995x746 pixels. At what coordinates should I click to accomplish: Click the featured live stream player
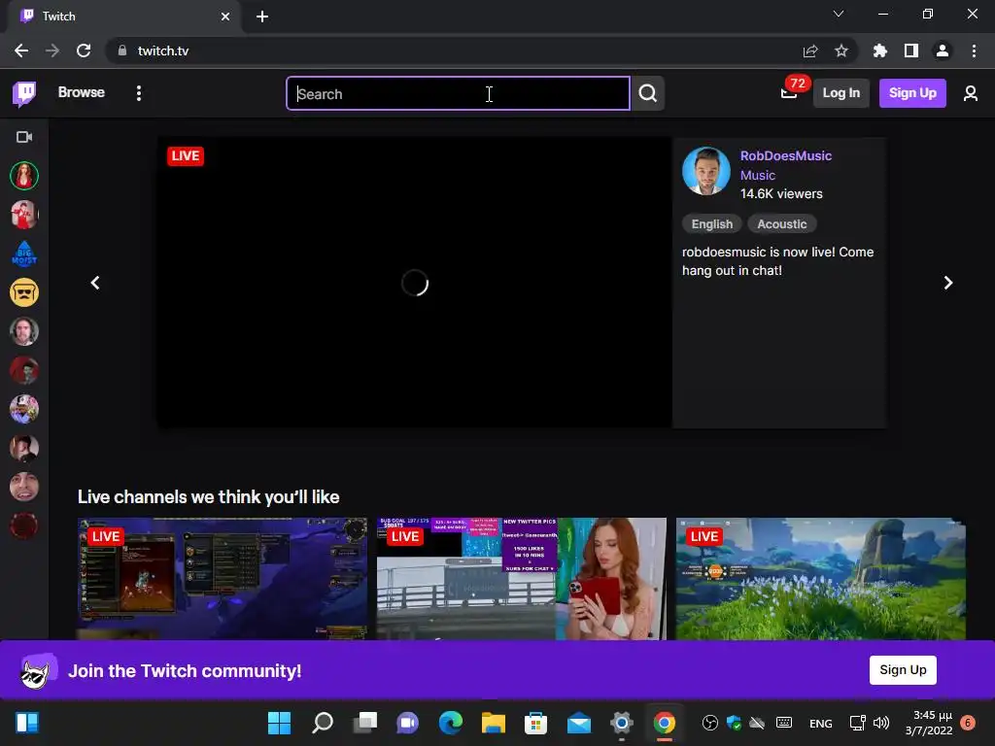pyautogui.click(x=414, y=283)
